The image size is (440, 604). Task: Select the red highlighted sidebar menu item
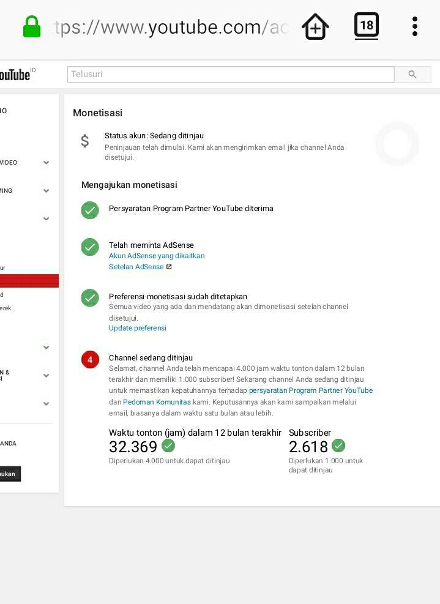click(x=29, y=281)
